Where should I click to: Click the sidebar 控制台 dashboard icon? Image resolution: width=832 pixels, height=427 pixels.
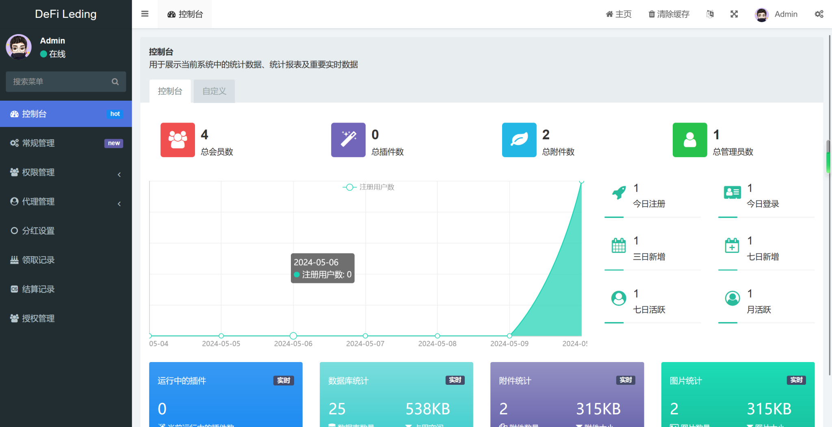click(x=14, y=114)
